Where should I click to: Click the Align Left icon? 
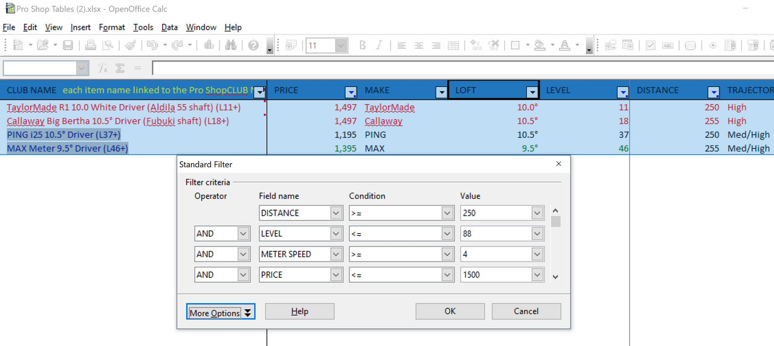(402, 45)
